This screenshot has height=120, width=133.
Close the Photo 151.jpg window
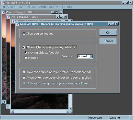pos(65,17)
